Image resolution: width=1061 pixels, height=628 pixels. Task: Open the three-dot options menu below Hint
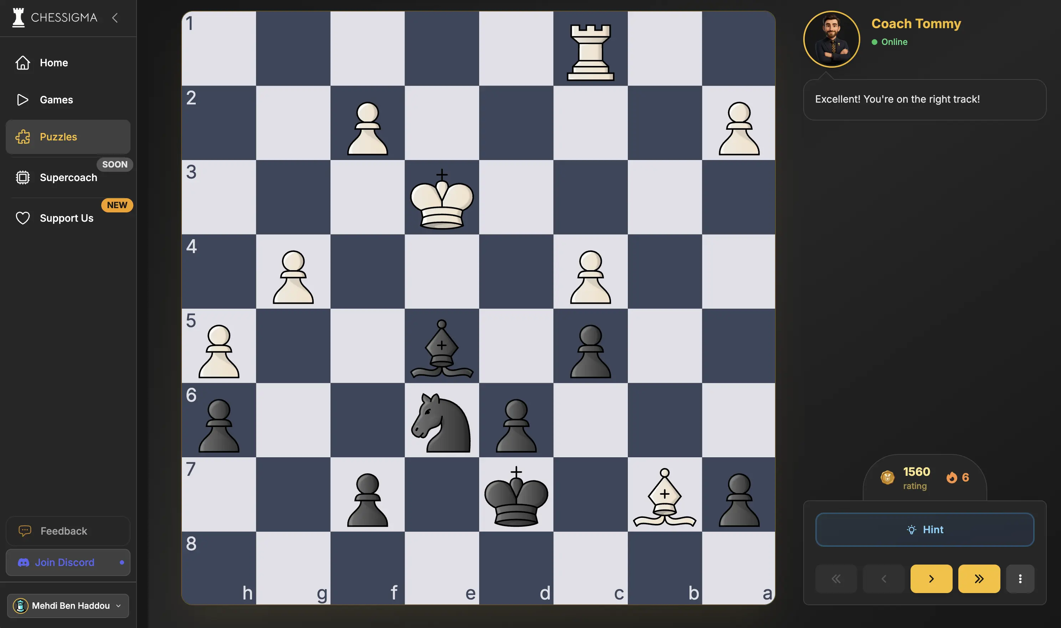(x=1020, y=578)
